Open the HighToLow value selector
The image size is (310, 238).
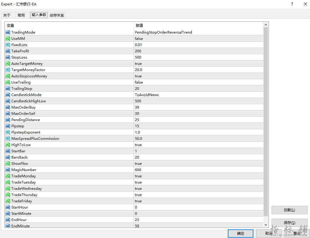pos(138,145)
